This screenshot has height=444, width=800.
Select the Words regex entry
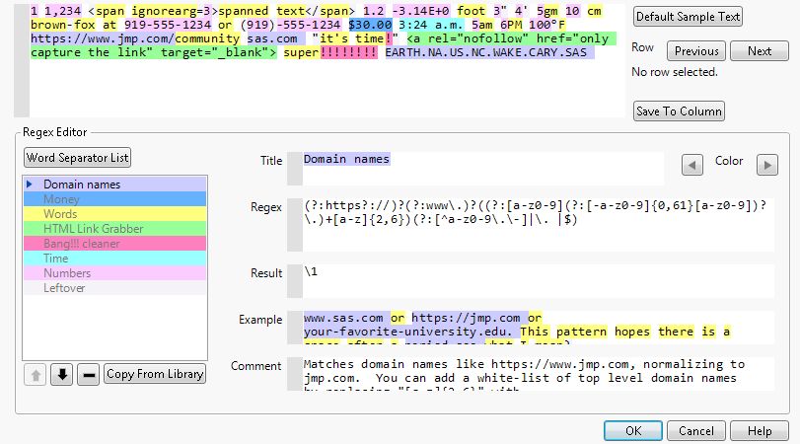pyautogui.click(x=60, y=214)
